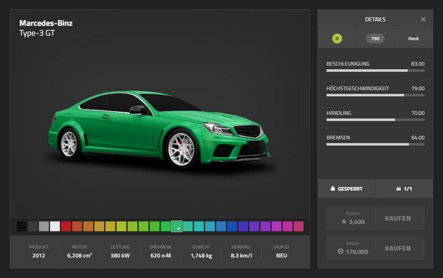The width and height of the screenshot is (443, 278).
Task: Click the Beschleunigung stat bar
Action: click(375, 70)
